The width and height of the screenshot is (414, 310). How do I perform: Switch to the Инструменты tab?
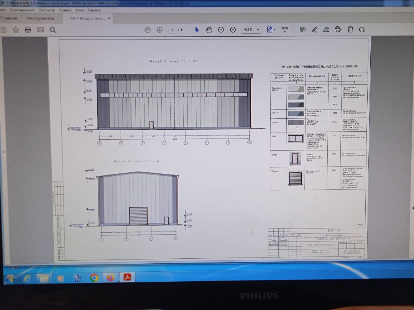coord(40,18)
